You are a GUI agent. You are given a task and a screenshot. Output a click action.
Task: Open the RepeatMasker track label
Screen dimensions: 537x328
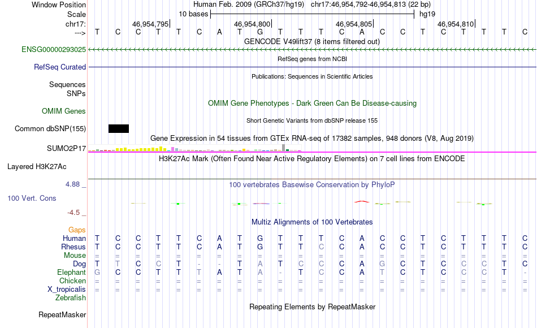coord(62,314)
